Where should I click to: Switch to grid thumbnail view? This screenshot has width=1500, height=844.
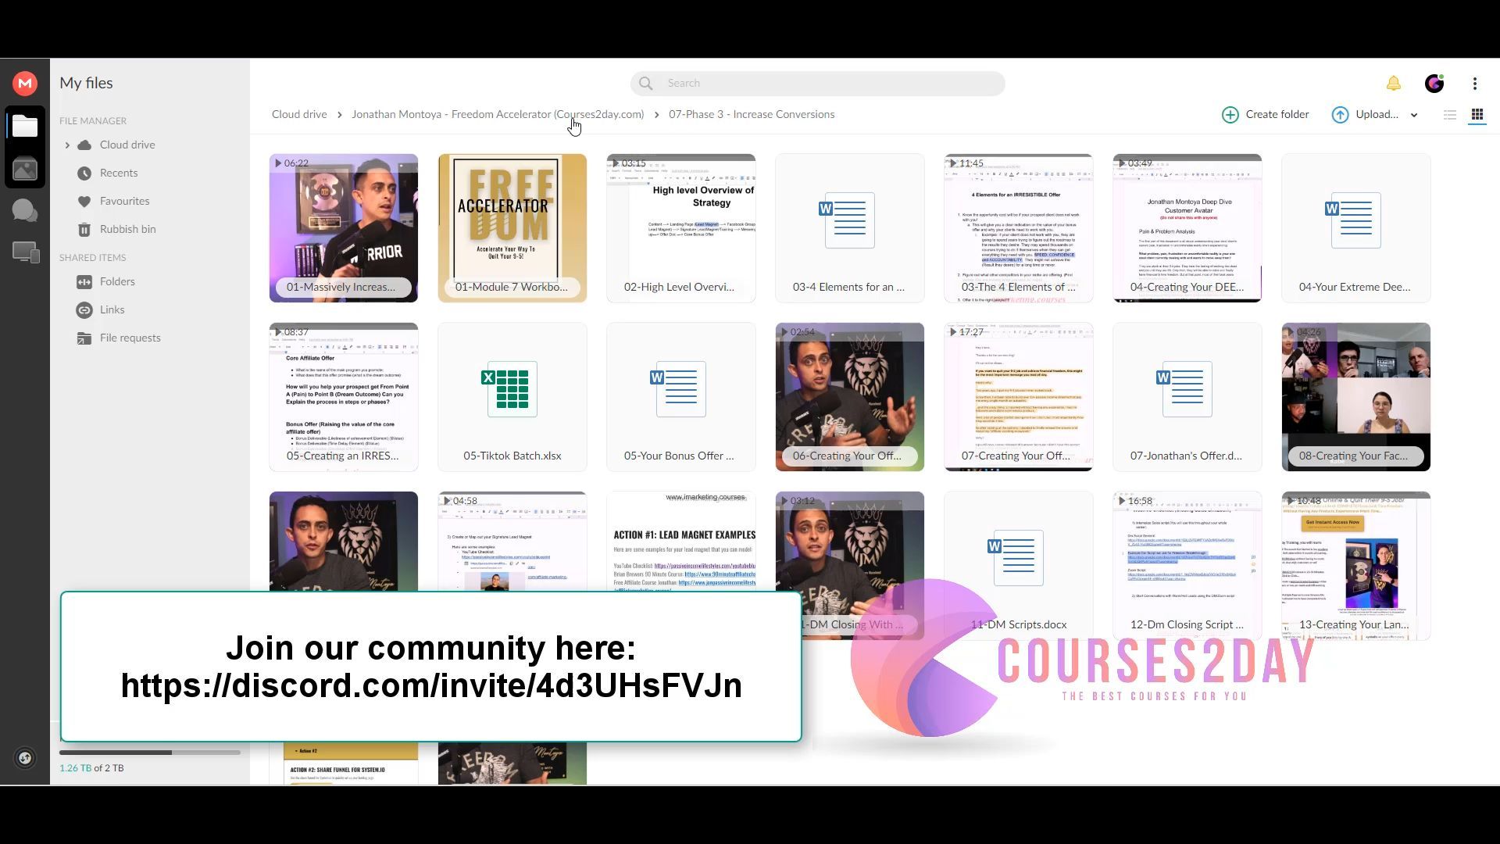(1477, 115)
